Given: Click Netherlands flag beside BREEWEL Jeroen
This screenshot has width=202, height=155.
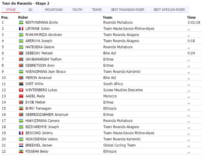Looking at the screenshot, I should (x=21, y=145).
